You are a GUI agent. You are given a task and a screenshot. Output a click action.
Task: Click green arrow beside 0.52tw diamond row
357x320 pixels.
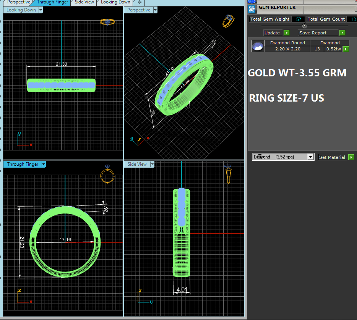pyautogui.click(x=346, y=49)
